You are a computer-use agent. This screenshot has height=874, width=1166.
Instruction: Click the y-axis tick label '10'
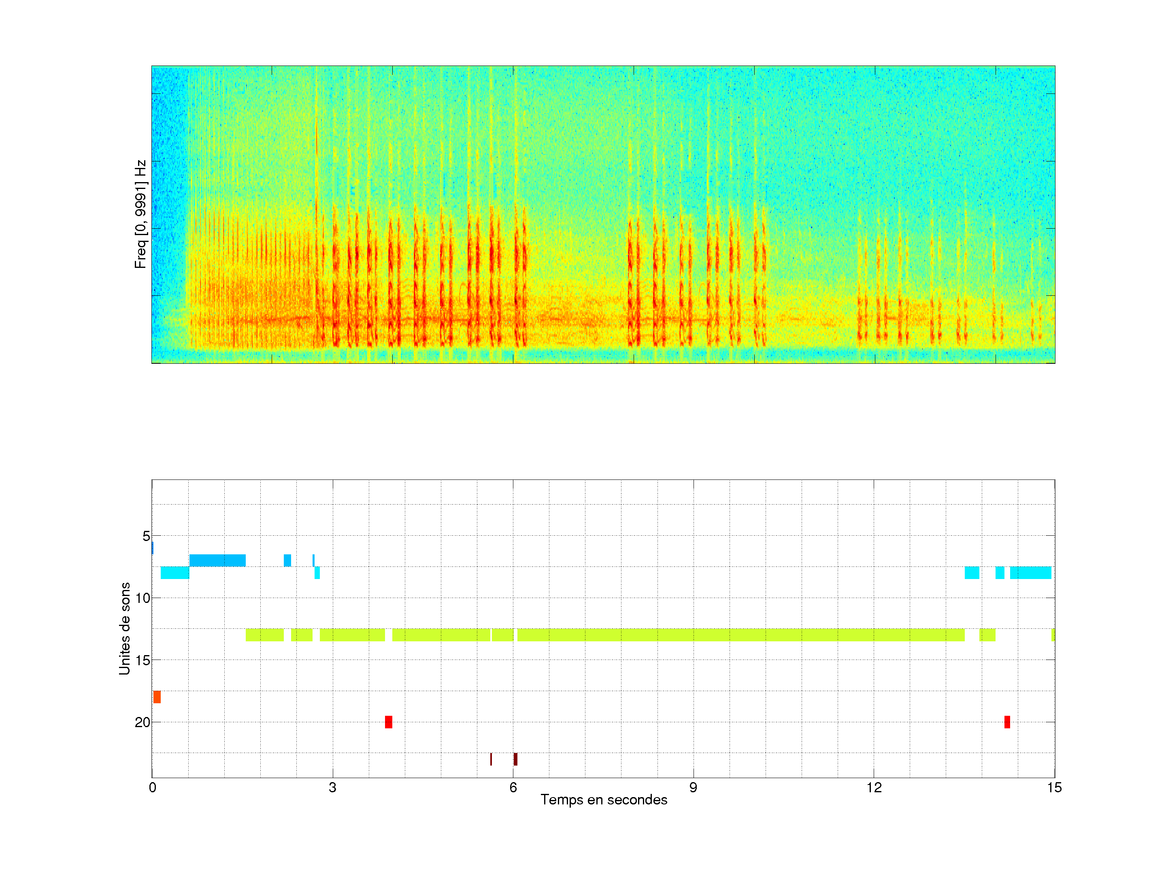[x=143, y=598]
